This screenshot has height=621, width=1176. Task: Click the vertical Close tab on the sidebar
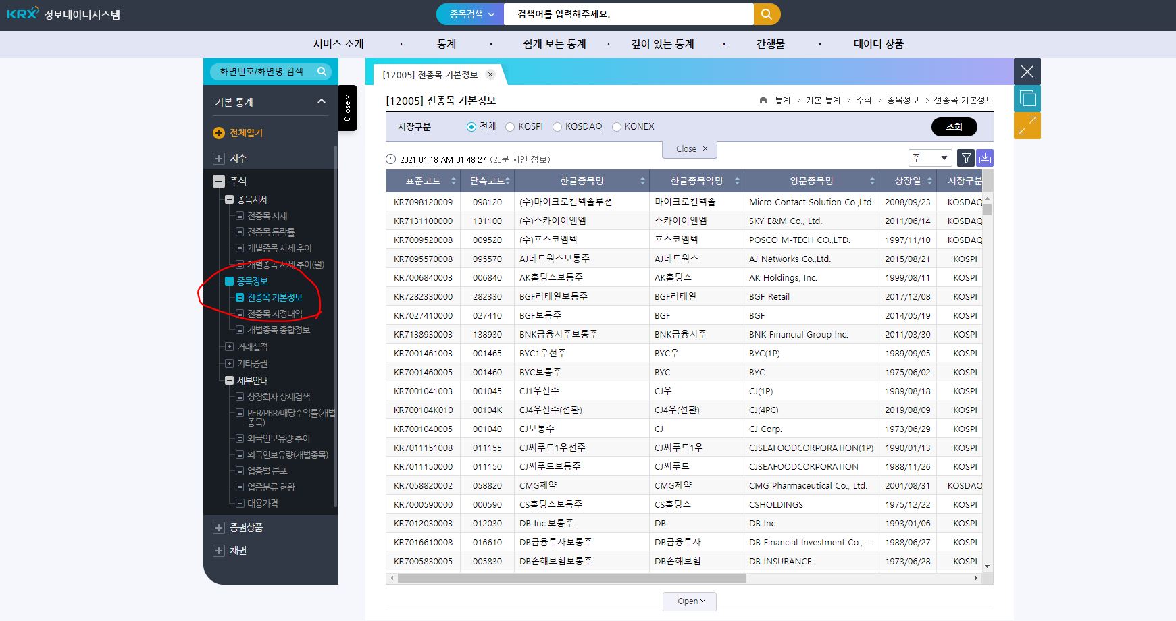click(x=347, y=108)
